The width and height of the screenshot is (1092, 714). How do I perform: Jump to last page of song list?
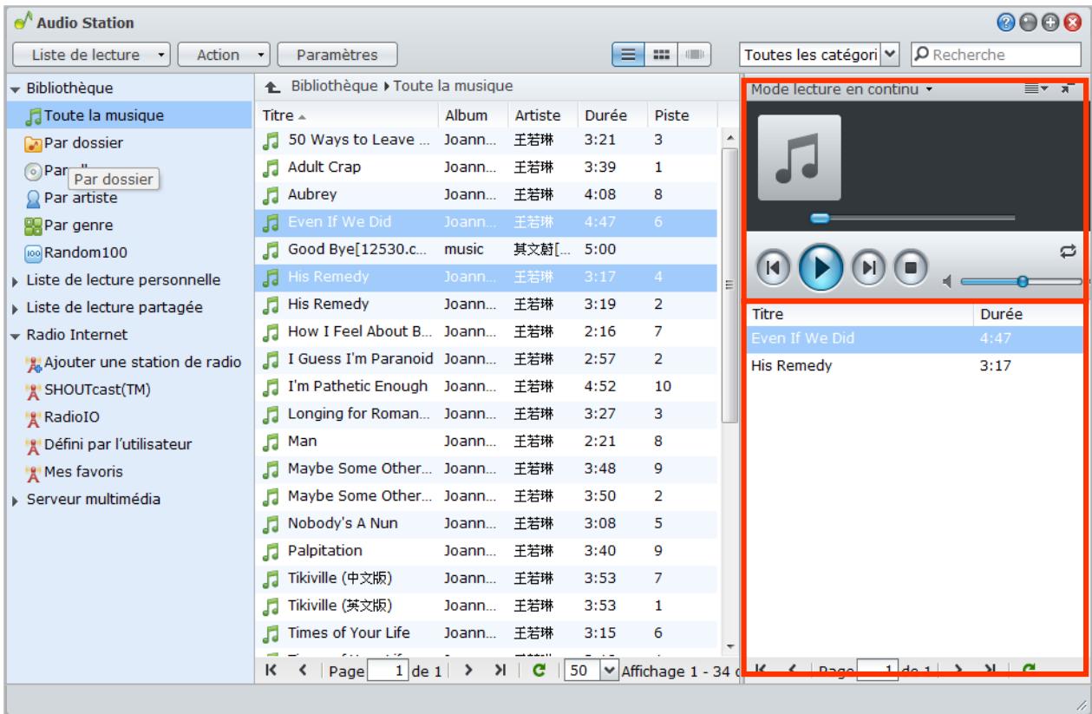point(501,671)
